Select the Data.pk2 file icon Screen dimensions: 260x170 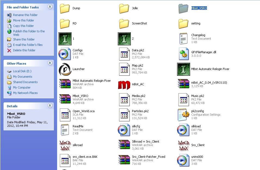tap(124, 54)
